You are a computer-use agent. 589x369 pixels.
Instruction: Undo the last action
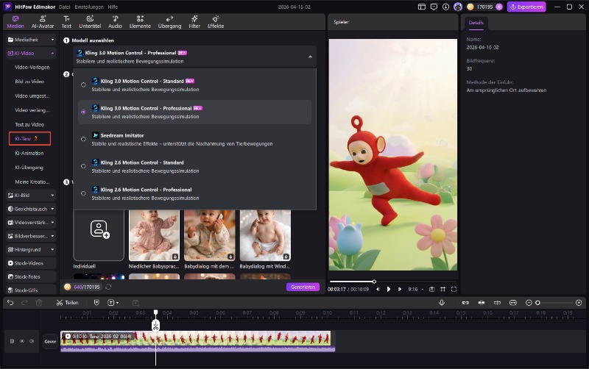click(10, 303)
